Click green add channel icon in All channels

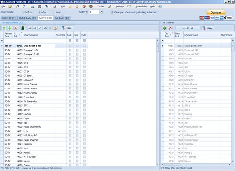point(164,28)
